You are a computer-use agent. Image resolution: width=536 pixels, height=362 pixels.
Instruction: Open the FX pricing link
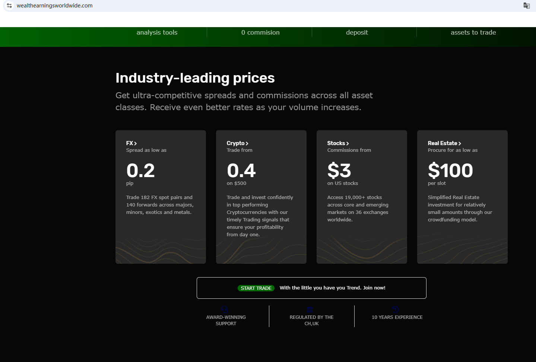click(129, 143)
